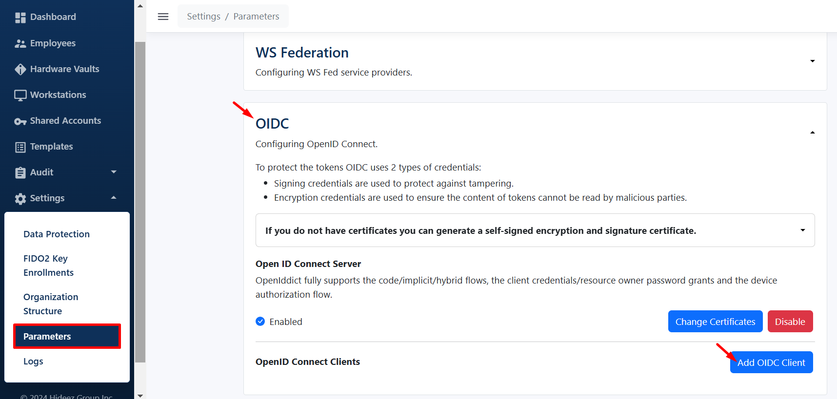Collapse the OIDC section arrow
The image size is (837, 399).
point(812,133)
